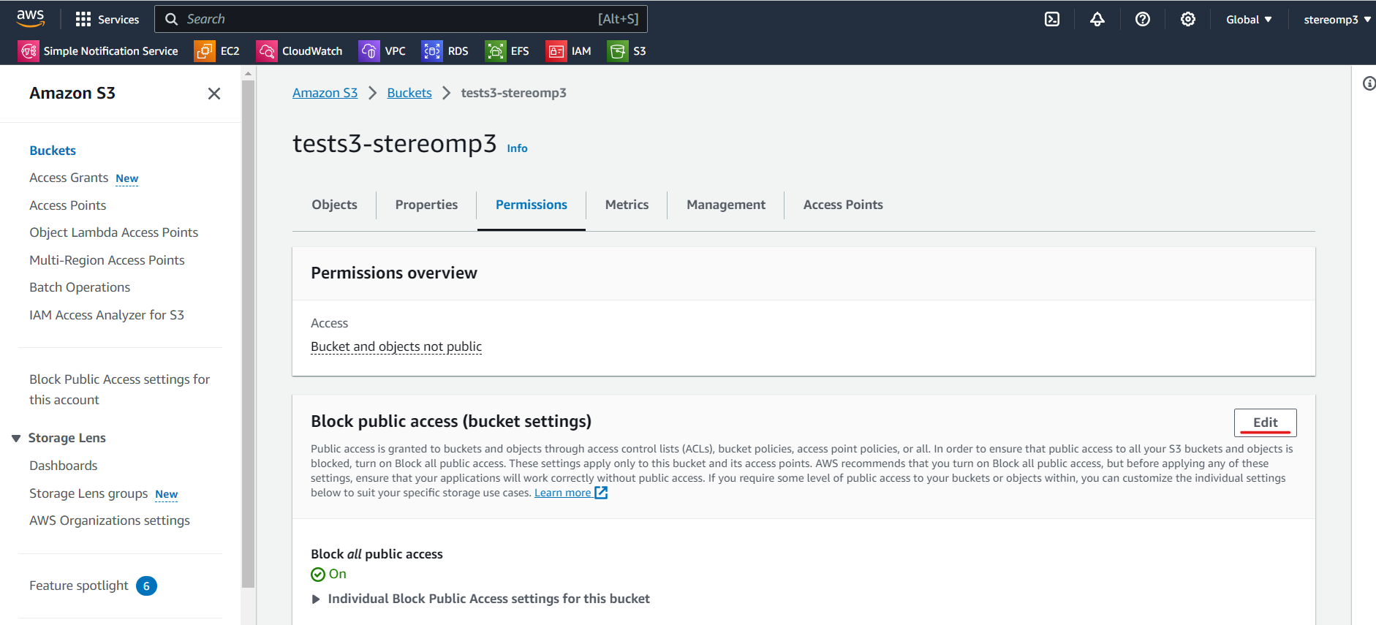The image size is (1376, 625).
Task: Open Block Public Access settings for this account
Action: pyautogui.click(x=120, y=390)
